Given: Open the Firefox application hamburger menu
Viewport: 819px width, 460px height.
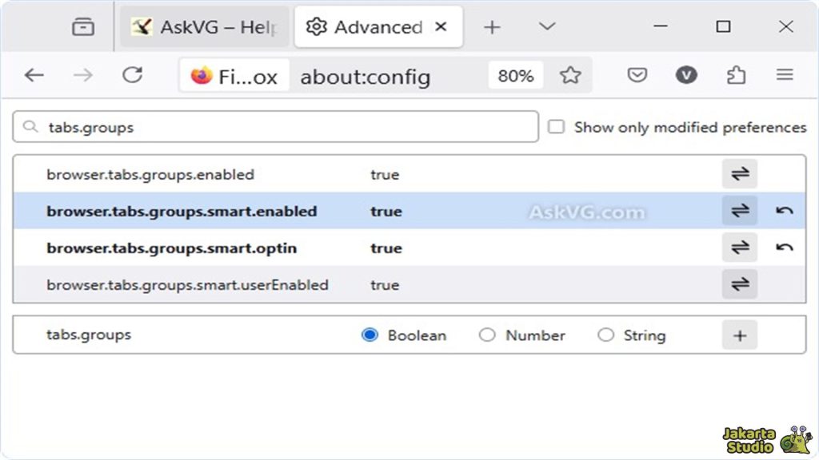Looking at the screenshot, I should [784, 74].
